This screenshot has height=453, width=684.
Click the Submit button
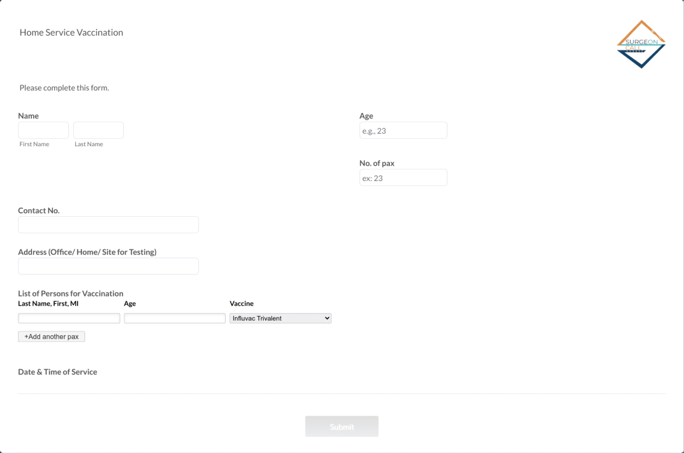(341, 426)
